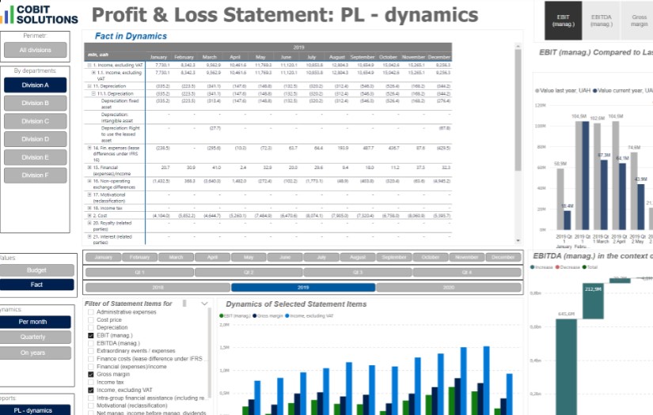The image size is (653, 415).
Task: Select Division A department
Action: point(36,85)
